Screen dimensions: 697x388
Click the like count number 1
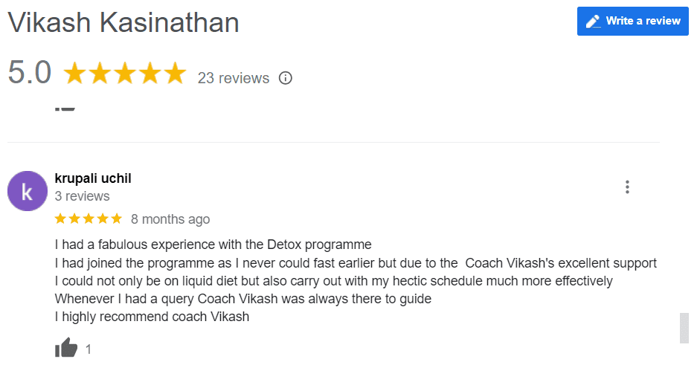pos(89,349)
